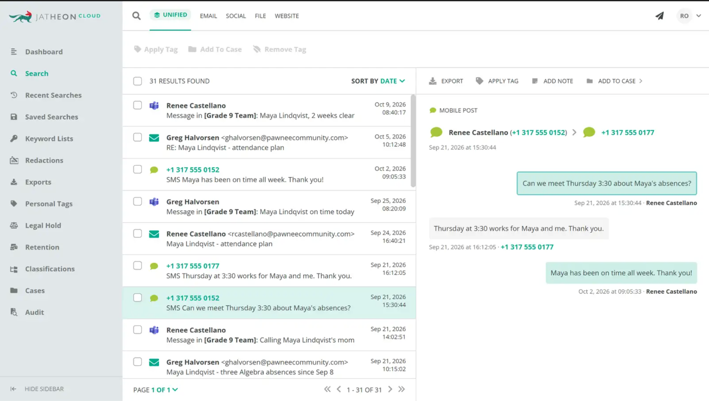Click Add To Case above results list
Screen dimensions: 709x401
[x=215, y=49]
